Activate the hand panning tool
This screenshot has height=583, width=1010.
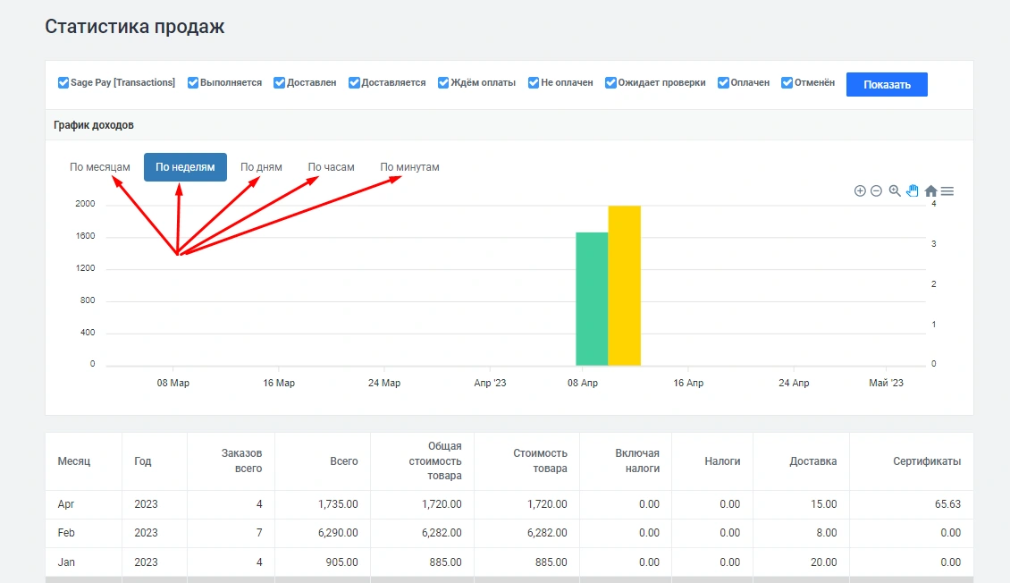[x=913, y=190]
